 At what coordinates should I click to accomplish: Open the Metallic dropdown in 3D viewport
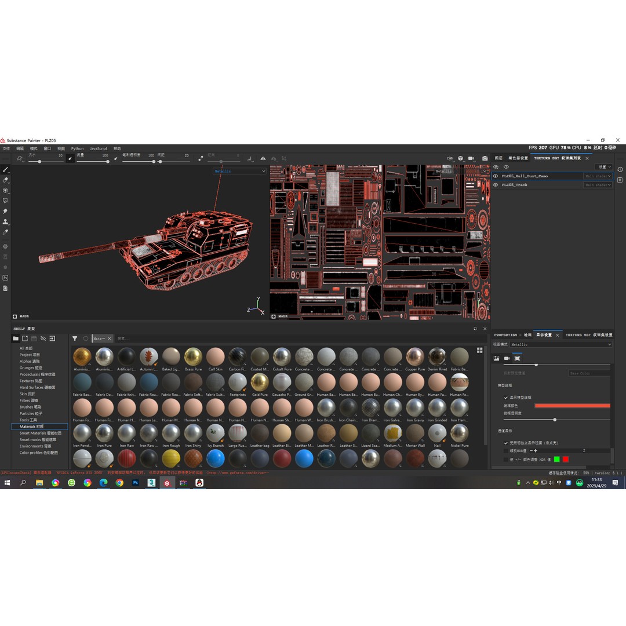[239, 171]
